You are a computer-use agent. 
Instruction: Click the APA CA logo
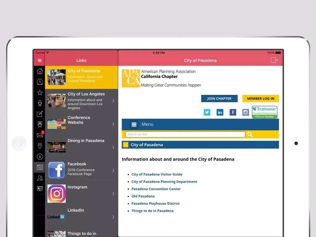click(131, 78)
